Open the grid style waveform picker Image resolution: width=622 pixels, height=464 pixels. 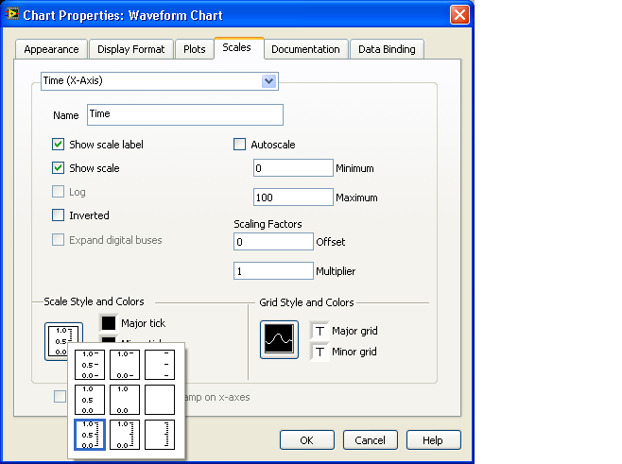point(280,338)
